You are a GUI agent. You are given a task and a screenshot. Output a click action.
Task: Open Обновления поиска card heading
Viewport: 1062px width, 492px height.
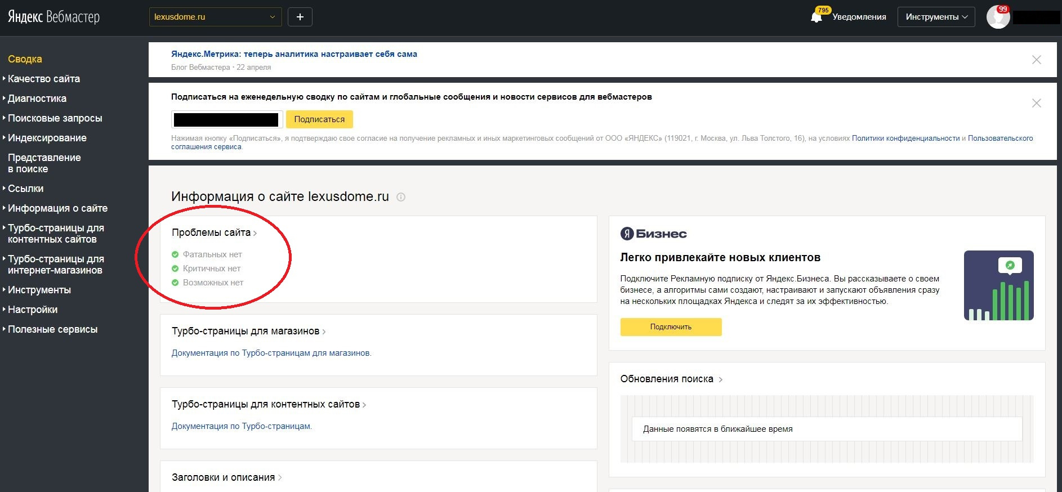671,379
